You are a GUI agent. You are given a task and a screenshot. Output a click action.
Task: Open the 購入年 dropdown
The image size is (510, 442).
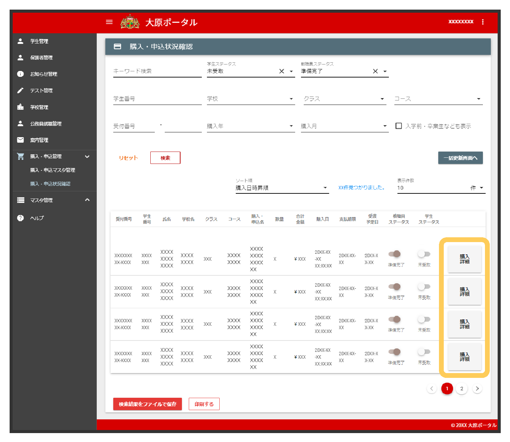(251, 126)
